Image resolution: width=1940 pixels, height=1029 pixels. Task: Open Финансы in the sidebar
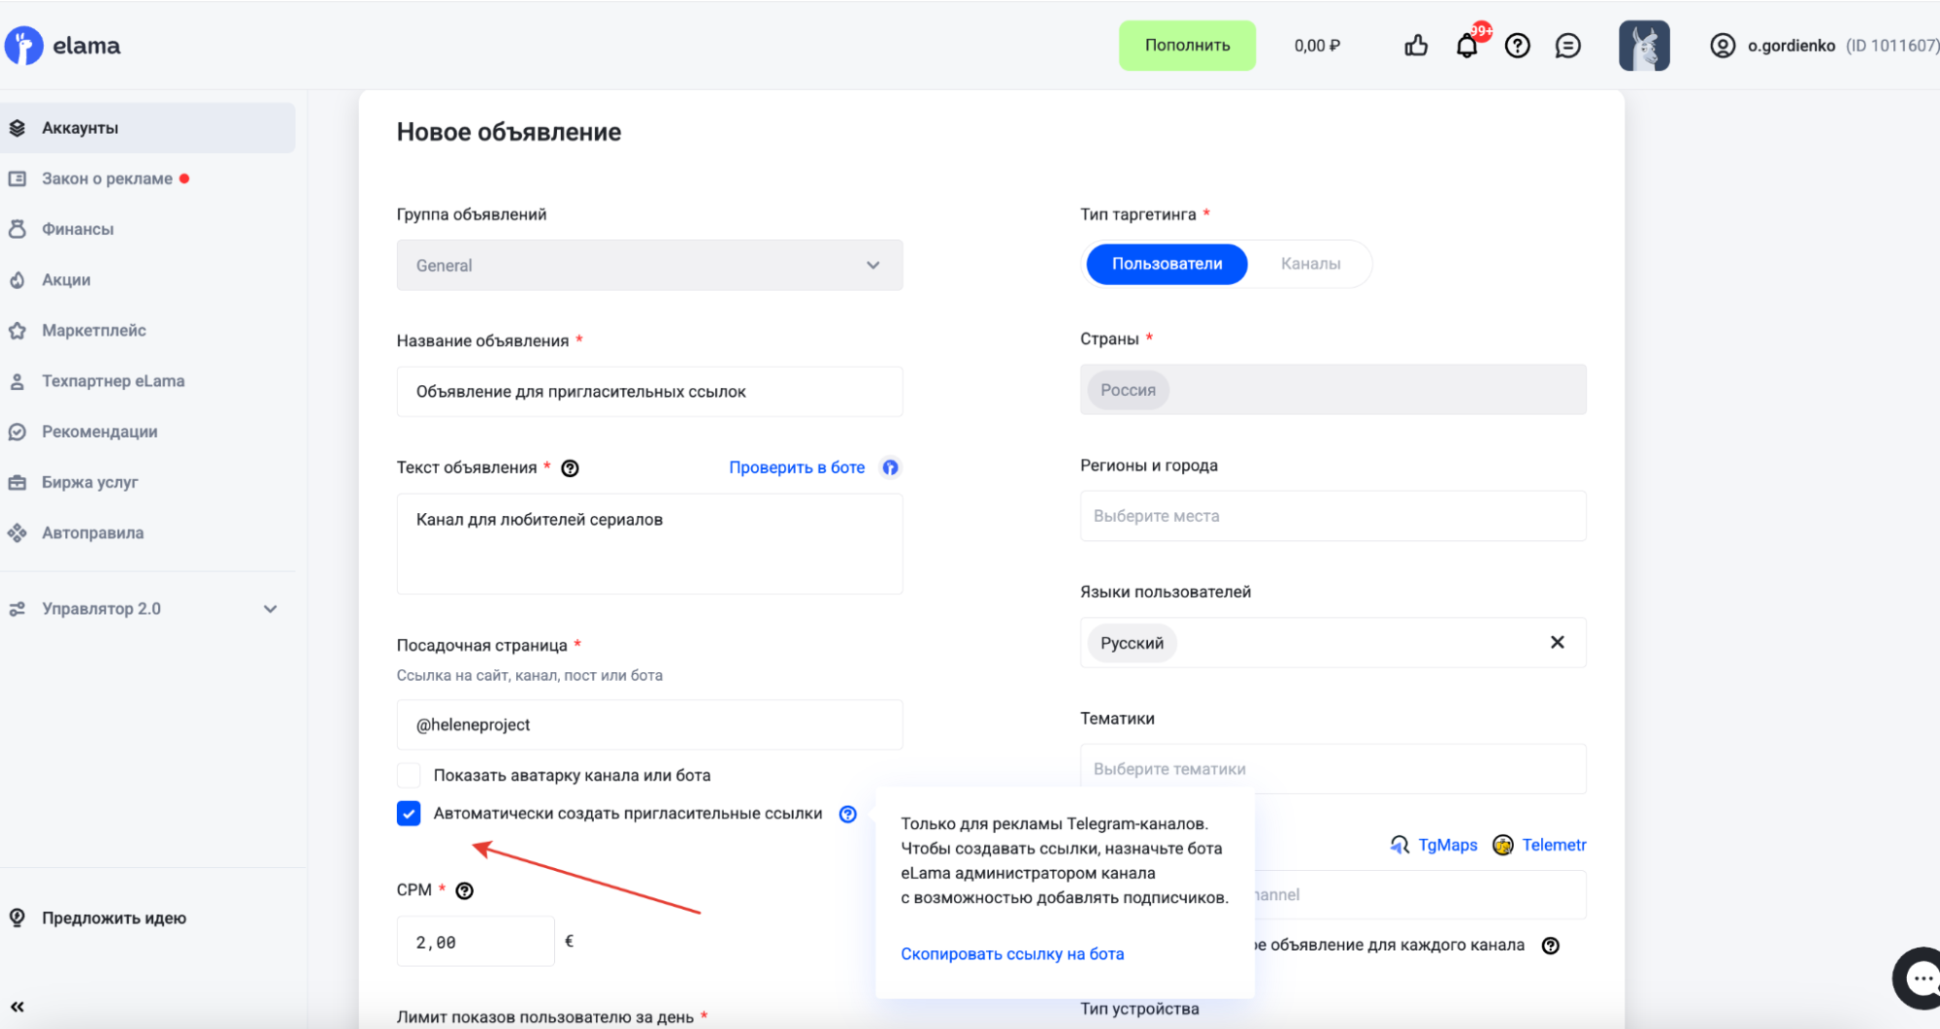[x=78, y=229]
